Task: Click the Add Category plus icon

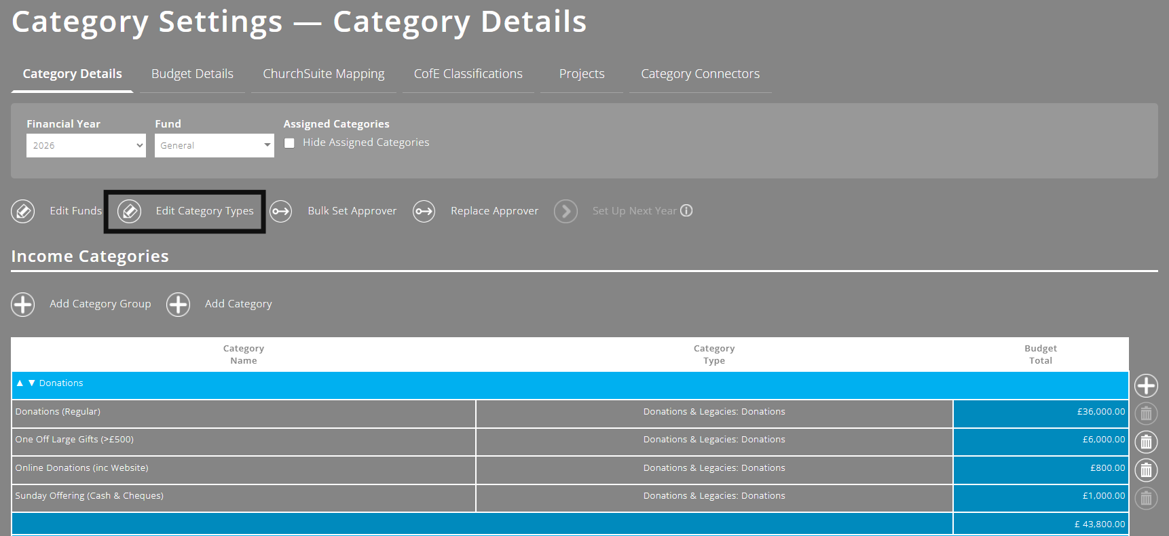Action: [179, 305]
